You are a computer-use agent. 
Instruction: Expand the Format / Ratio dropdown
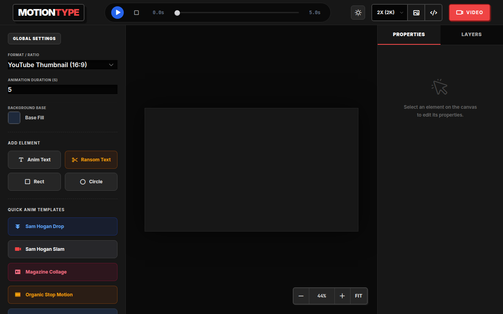point(62,65)
